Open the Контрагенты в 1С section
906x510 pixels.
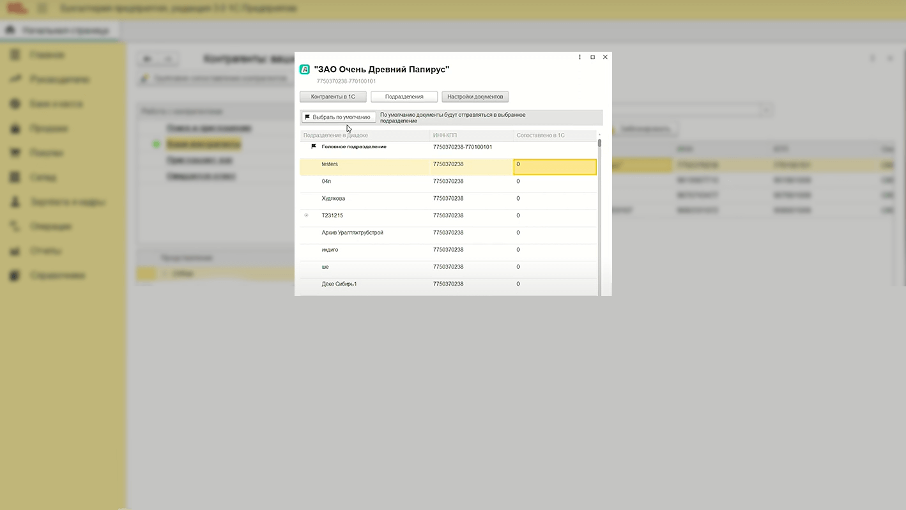point(333,97)
